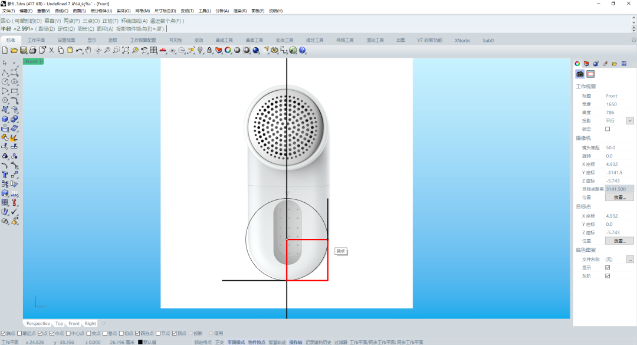637x345 pixels.
Task: Open the Help question mark icon
Action: tap(303, 51)
